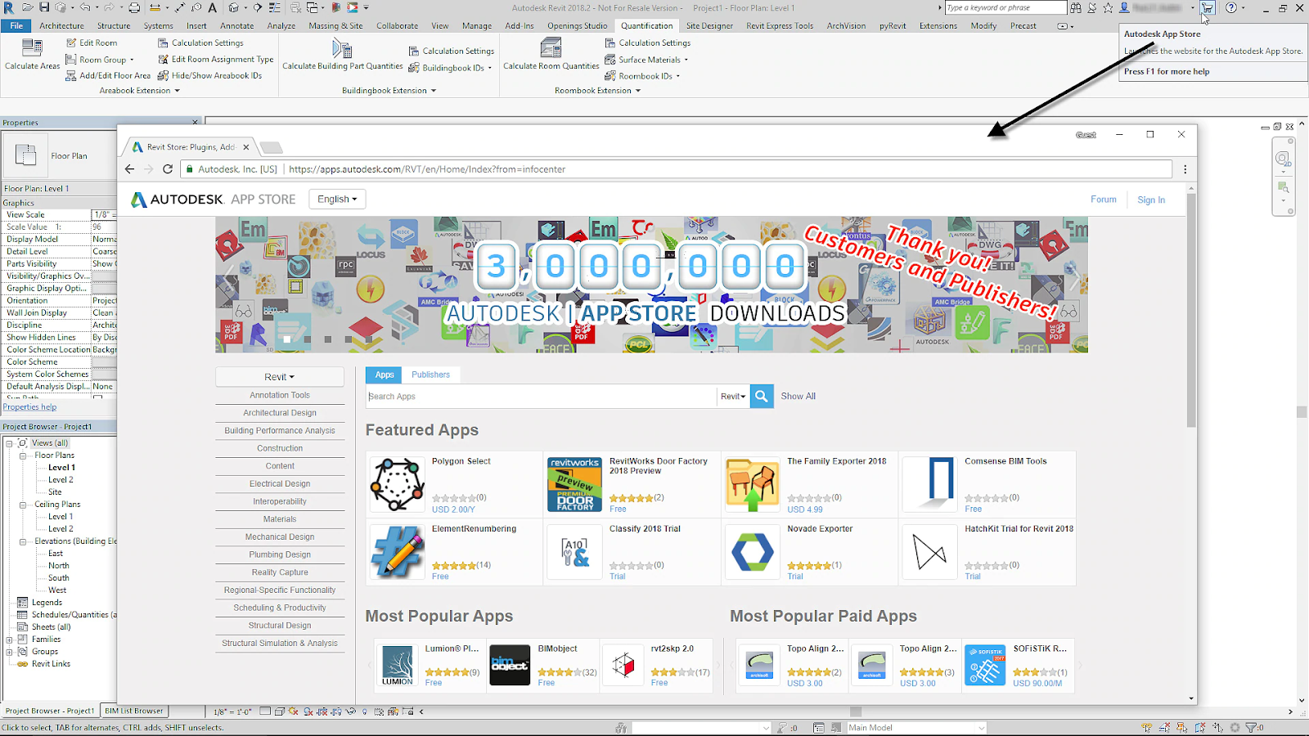Open the Revit category dropdown in sidebar
The height and width of the screenshot is (736, 1309).
tap(280, 377)
